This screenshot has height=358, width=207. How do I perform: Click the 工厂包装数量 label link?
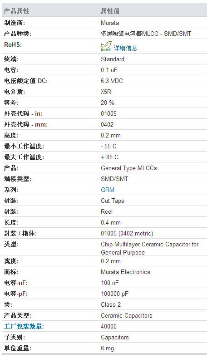(x=24, y=326)
